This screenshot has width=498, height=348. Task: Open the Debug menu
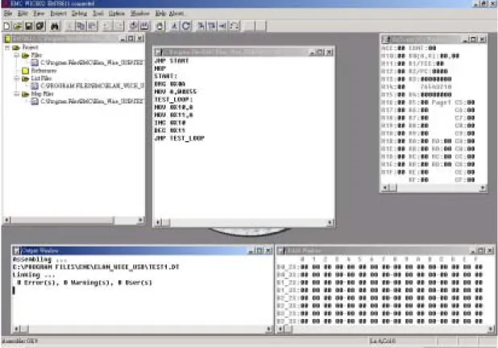point(79,14)
